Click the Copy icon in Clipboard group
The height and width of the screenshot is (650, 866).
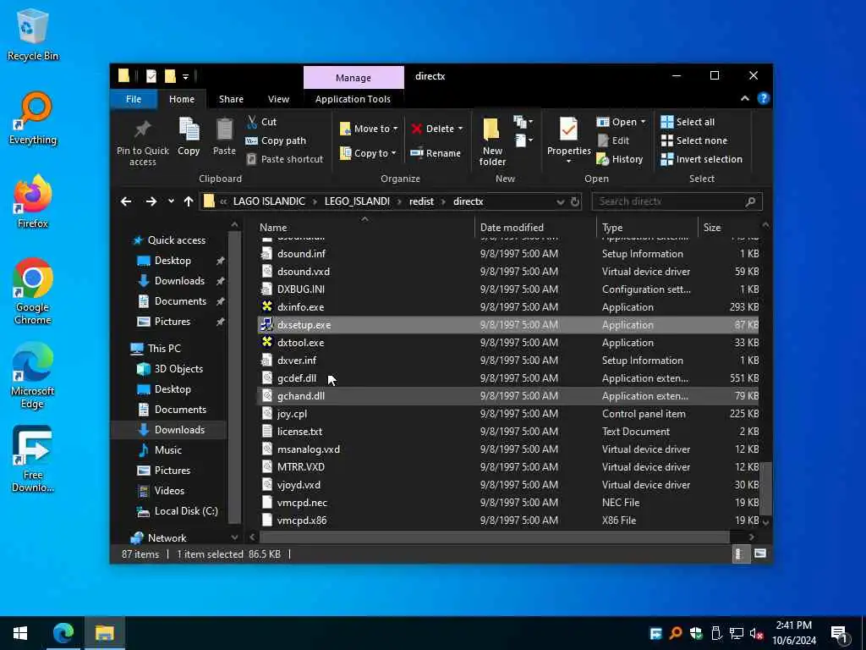coord(189,136)
